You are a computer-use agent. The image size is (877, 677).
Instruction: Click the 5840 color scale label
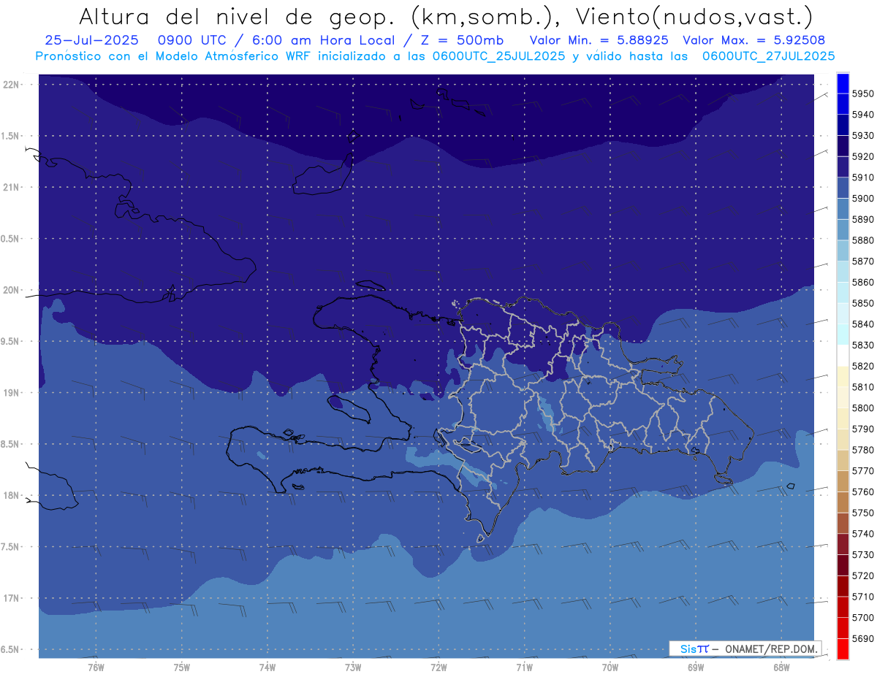coord(862,324)
